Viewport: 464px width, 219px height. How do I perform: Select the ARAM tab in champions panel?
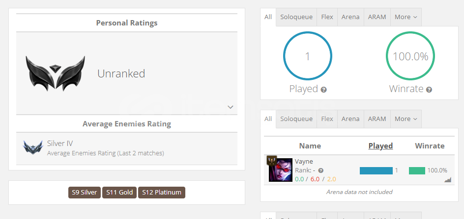click(x=377, y=119)
